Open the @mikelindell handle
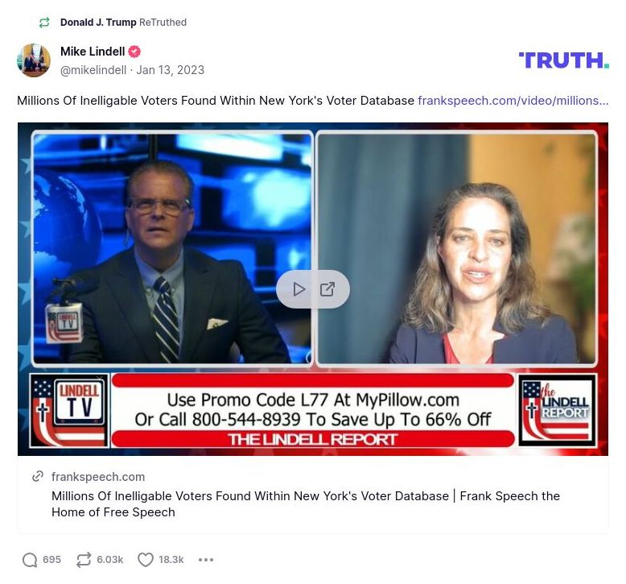 pyautogui.click(x=93, y=70)
